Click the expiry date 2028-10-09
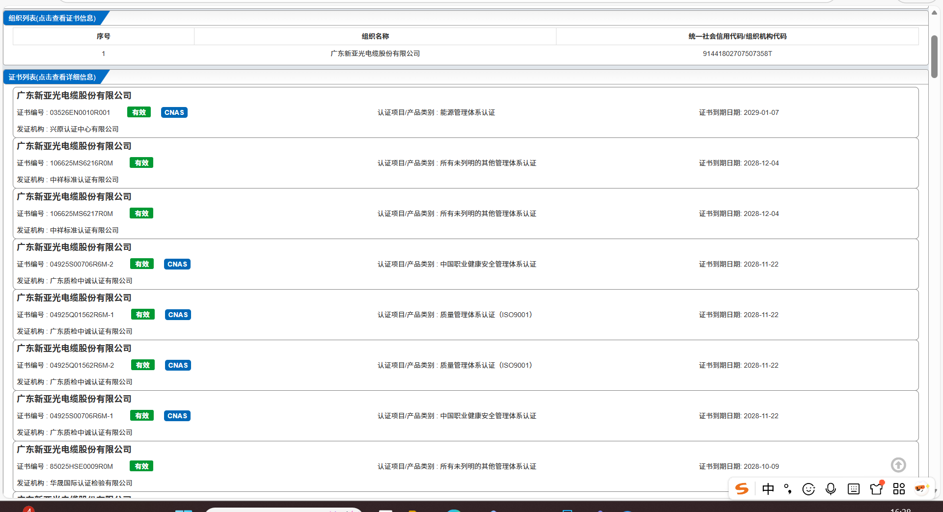This screenshot has height=512, width=943. point(761,466)
